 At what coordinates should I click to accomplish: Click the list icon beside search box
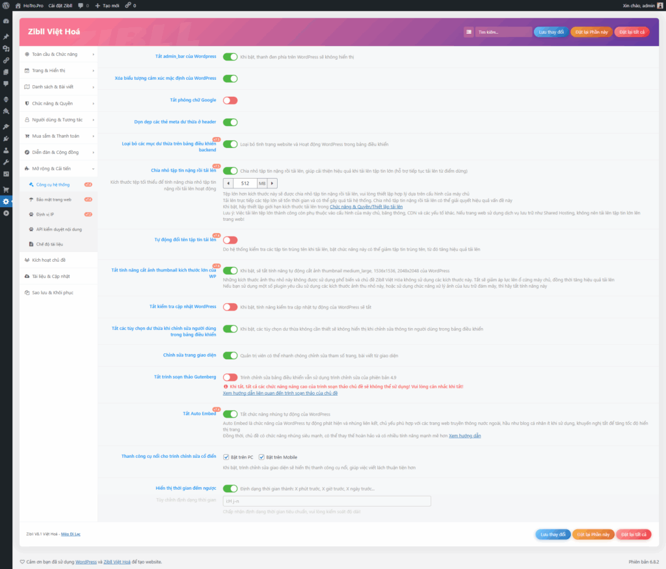coord(468,32)
